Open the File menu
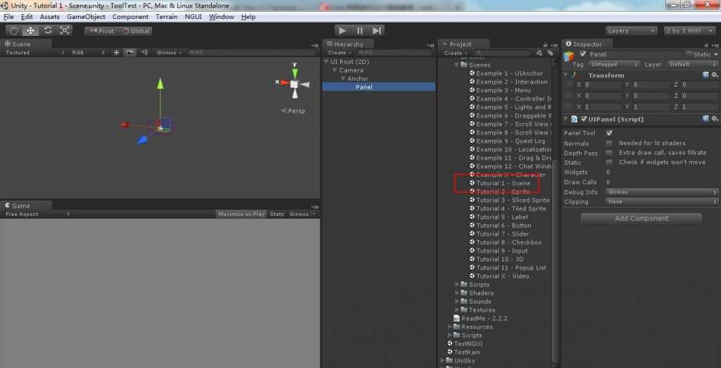Image resolution: width=721 pixels, height=368 pixels. 8,17
